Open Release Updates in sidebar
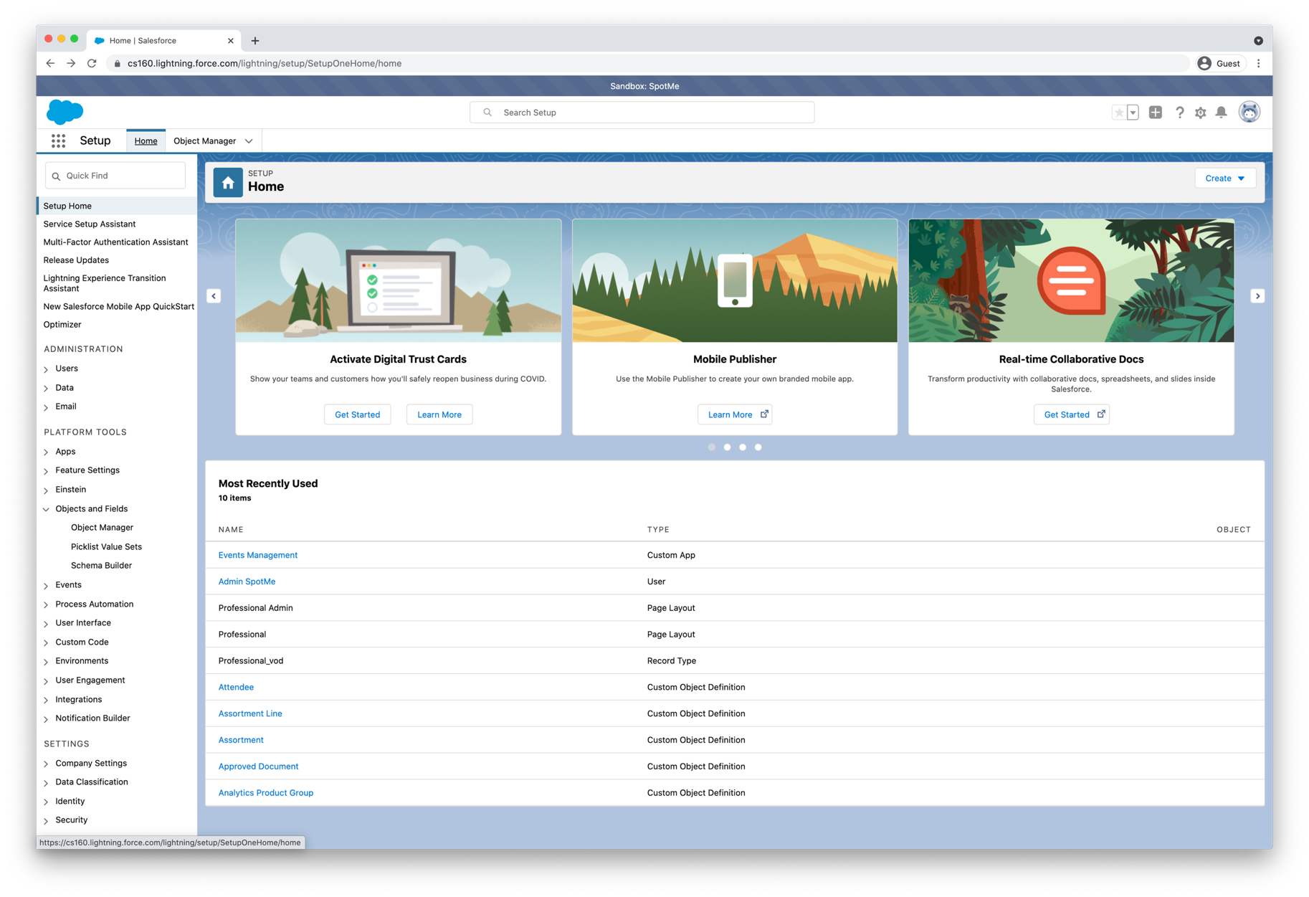Viewport: 1309px width, 897px height. coord(76,260)
